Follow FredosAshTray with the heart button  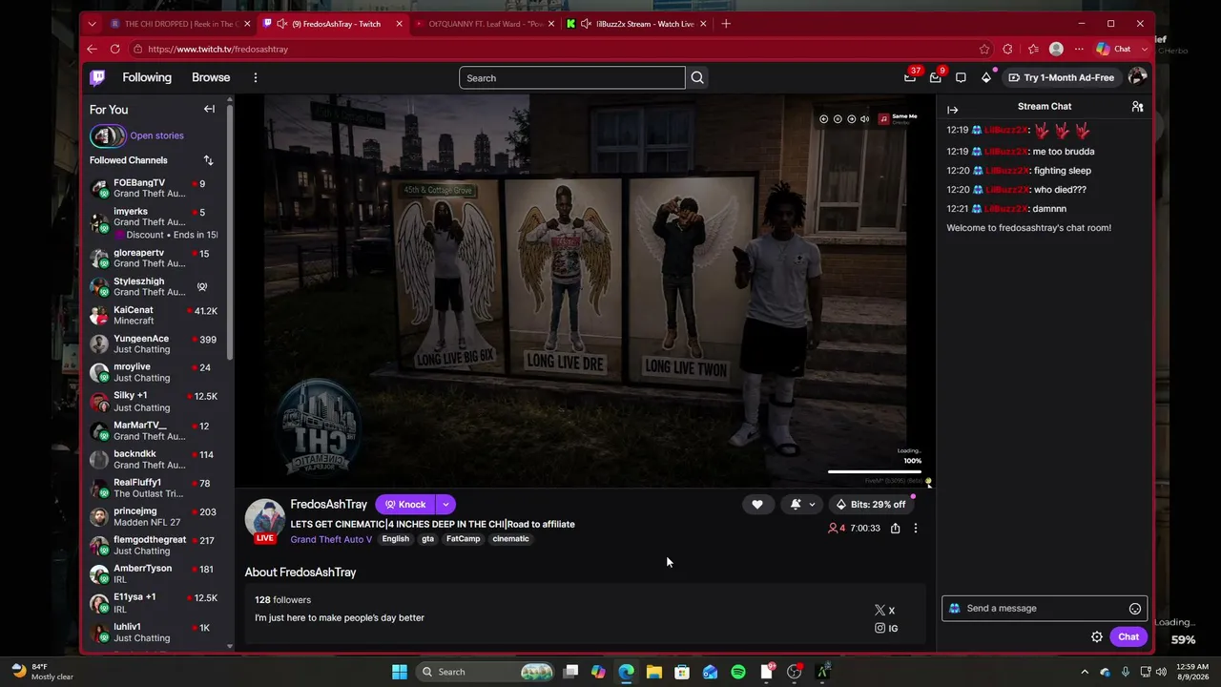(x=757, y=505)
